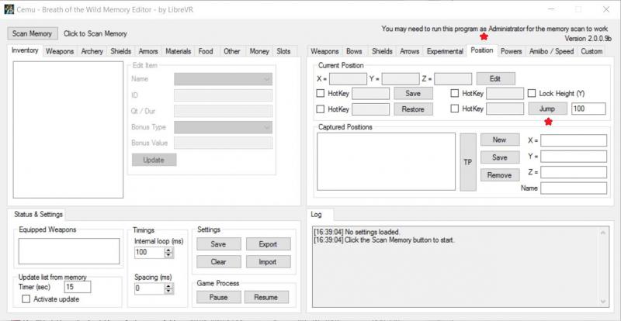Click the item ID field
621x321 pixels.
pyautogui.click(x=224, y=95)
